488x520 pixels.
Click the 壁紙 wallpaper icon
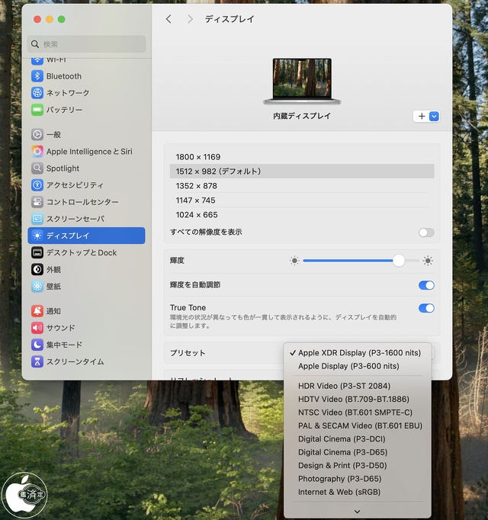coord(37,286)
